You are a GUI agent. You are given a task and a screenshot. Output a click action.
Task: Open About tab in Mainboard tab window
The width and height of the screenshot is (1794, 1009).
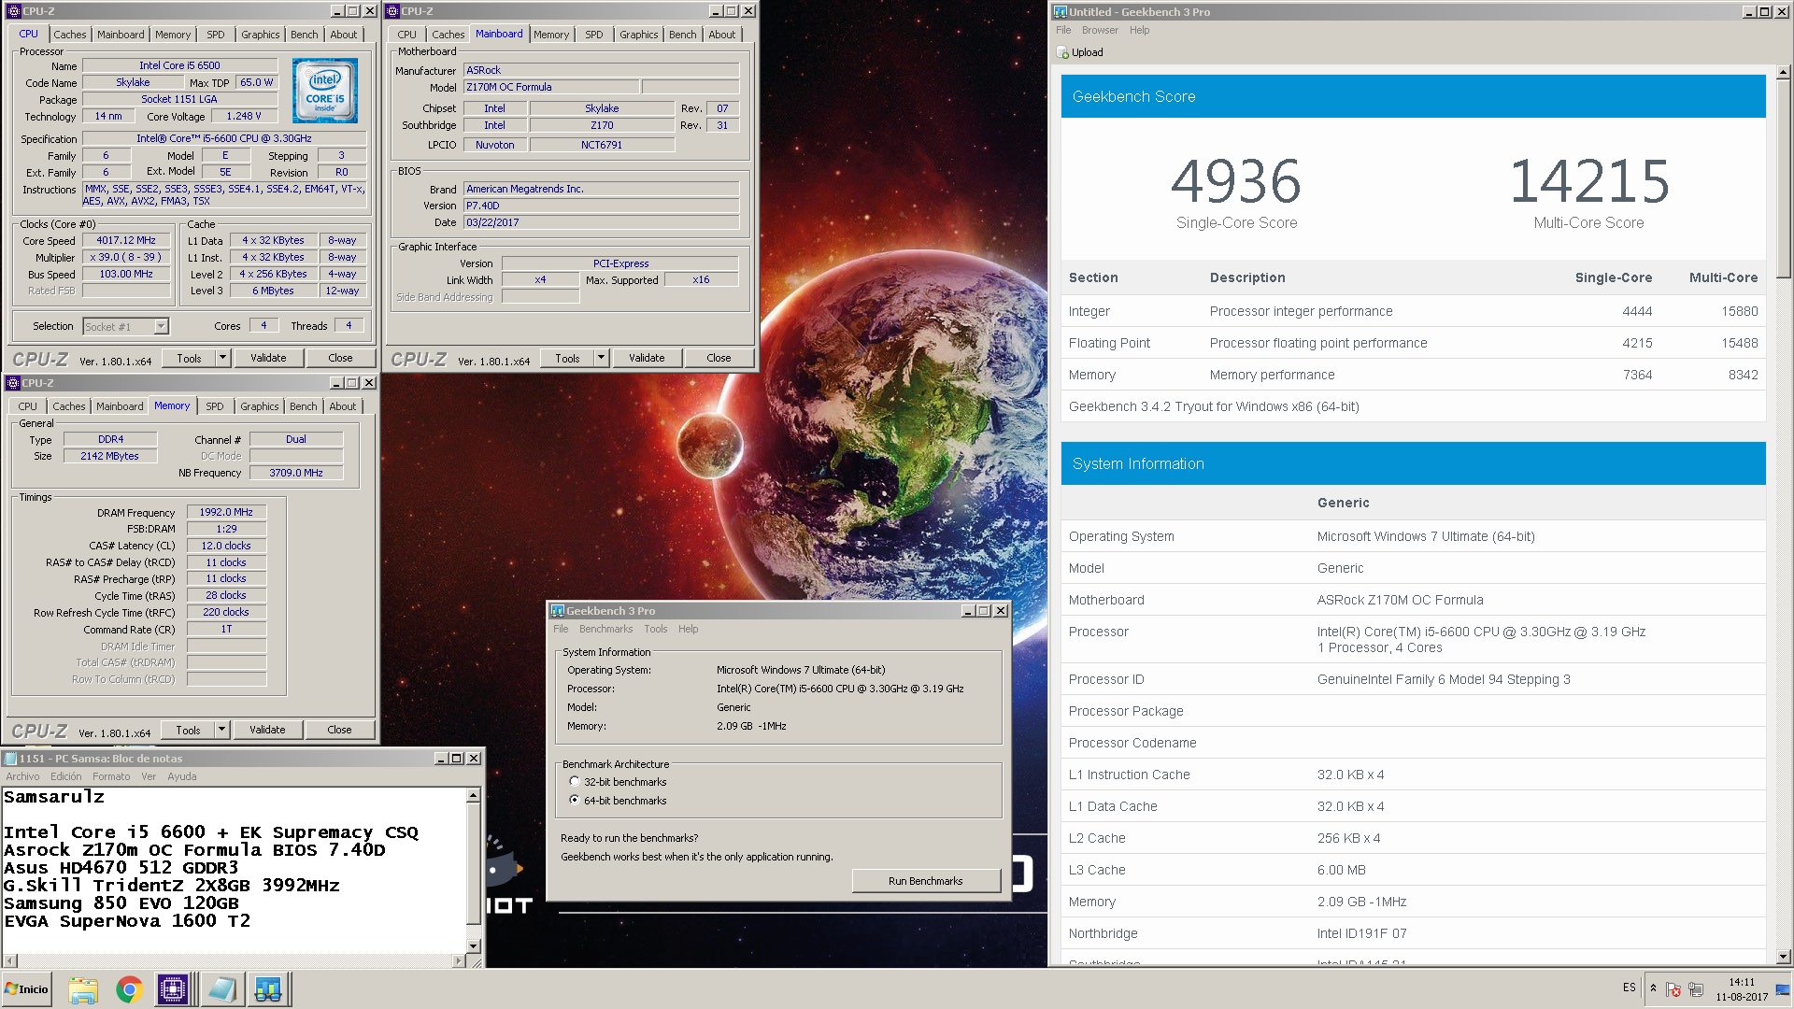[721, 35]
